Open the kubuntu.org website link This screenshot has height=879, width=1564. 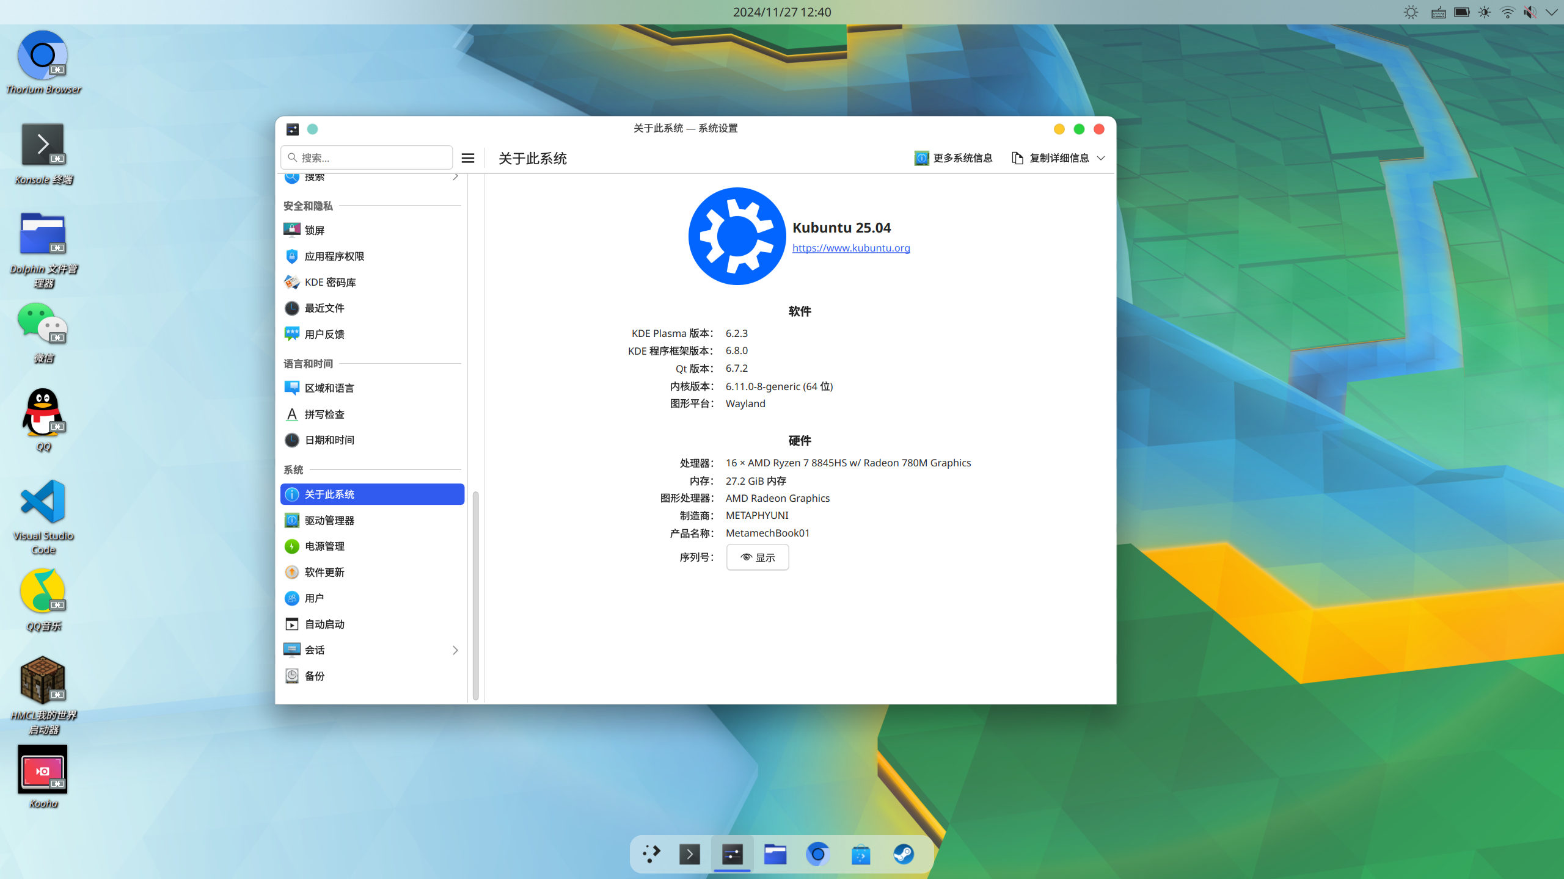851,248
